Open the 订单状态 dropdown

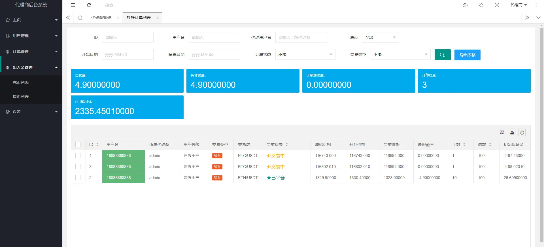point(305,54)
